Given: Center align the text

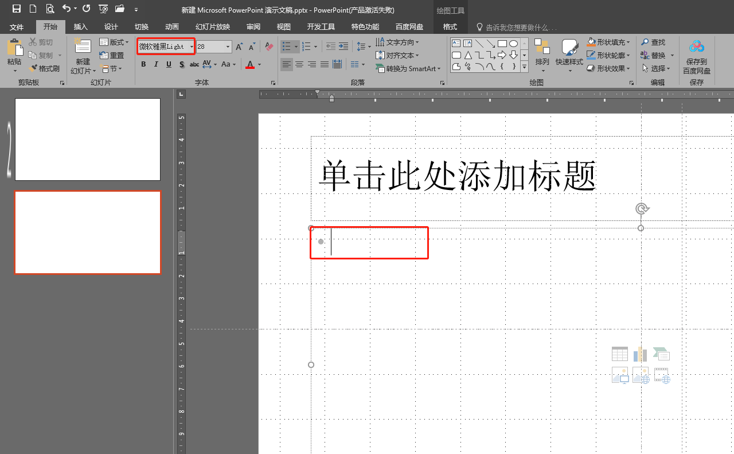Looking at the screenshot, I should pos(299,64).
